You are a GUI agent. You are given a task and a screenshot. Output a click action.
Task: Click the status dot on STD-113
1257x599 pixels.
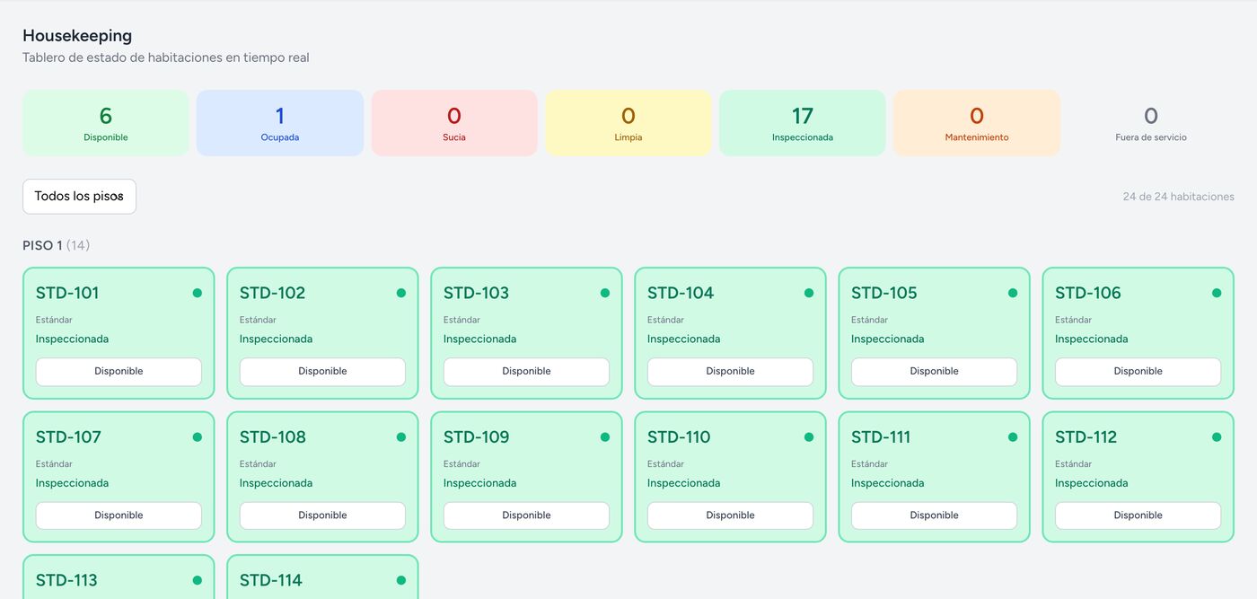click(198, 580)
